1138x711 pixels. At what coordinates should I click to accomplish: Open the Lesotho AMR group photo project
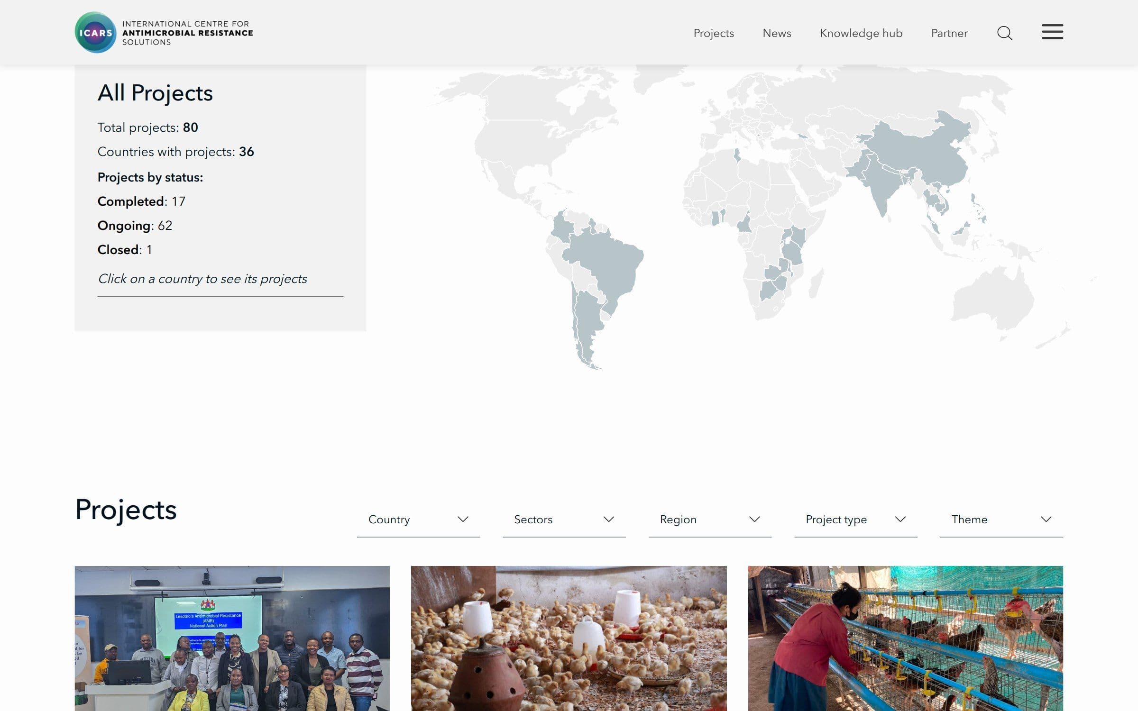pyautogui.click(x=232, y=638)
